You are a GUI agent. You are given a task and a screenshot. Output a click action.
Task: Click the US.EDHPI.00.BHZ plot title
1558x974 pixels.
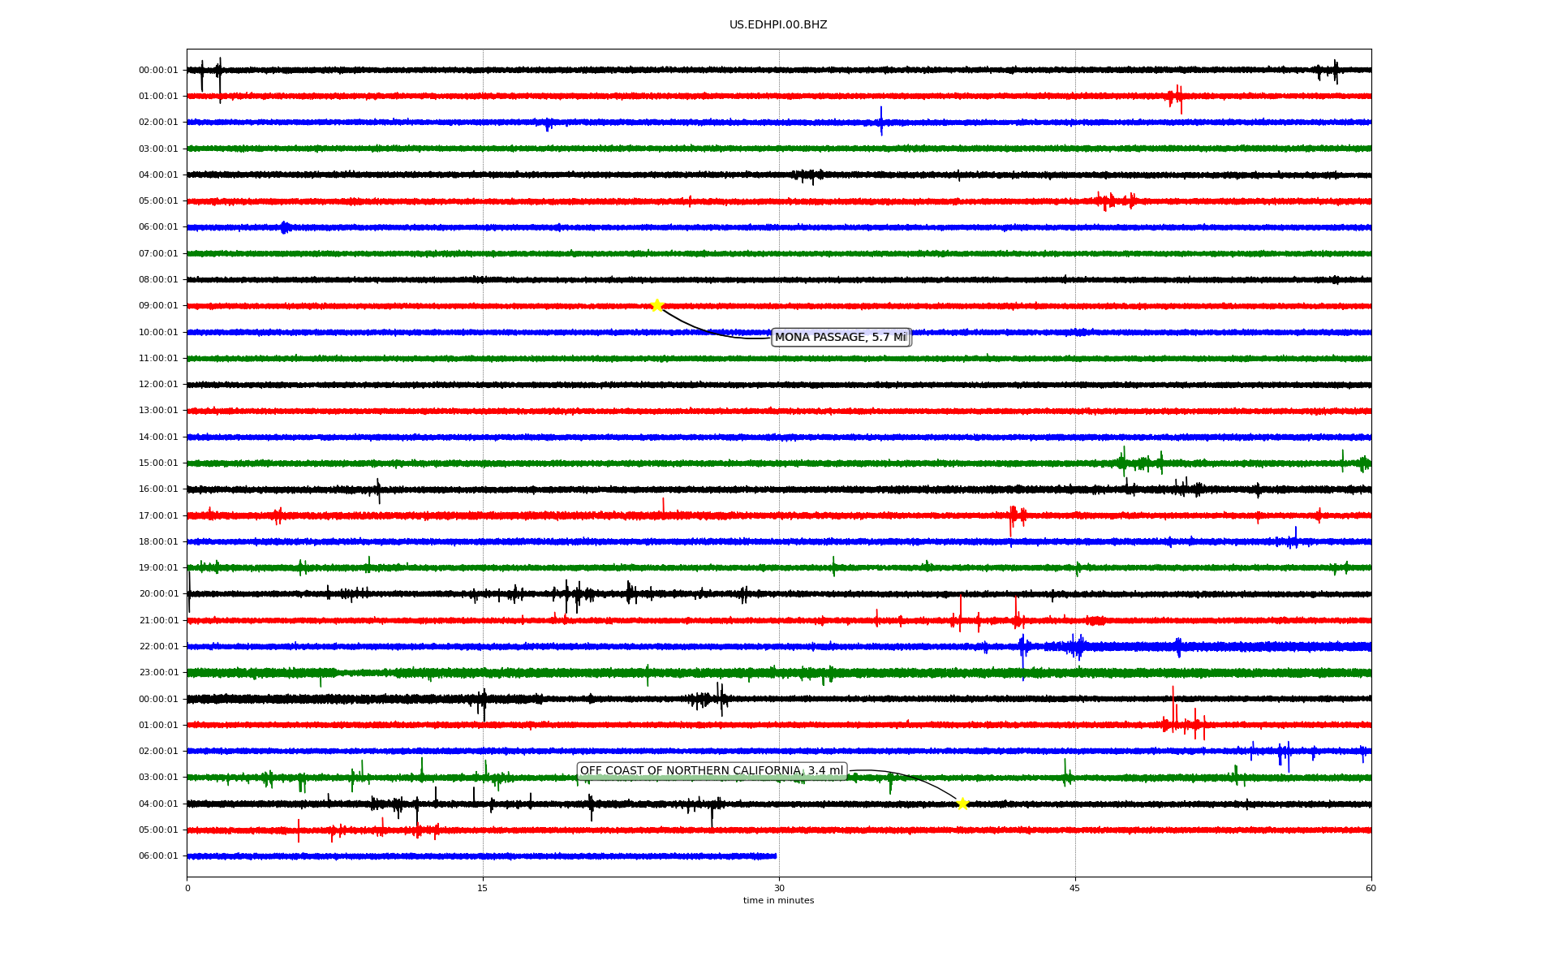point(778,25)
